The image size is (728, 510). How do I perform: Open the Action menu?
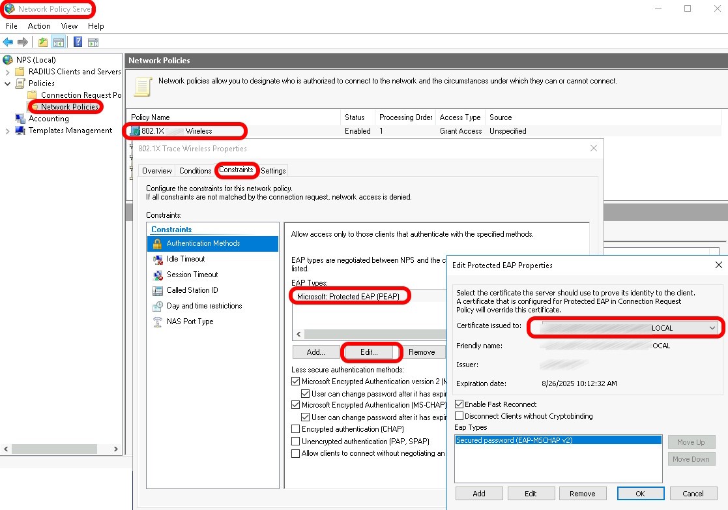39,26
